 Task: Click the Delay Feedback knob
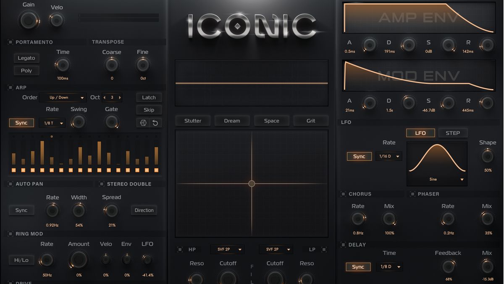(x=448, y=266)
